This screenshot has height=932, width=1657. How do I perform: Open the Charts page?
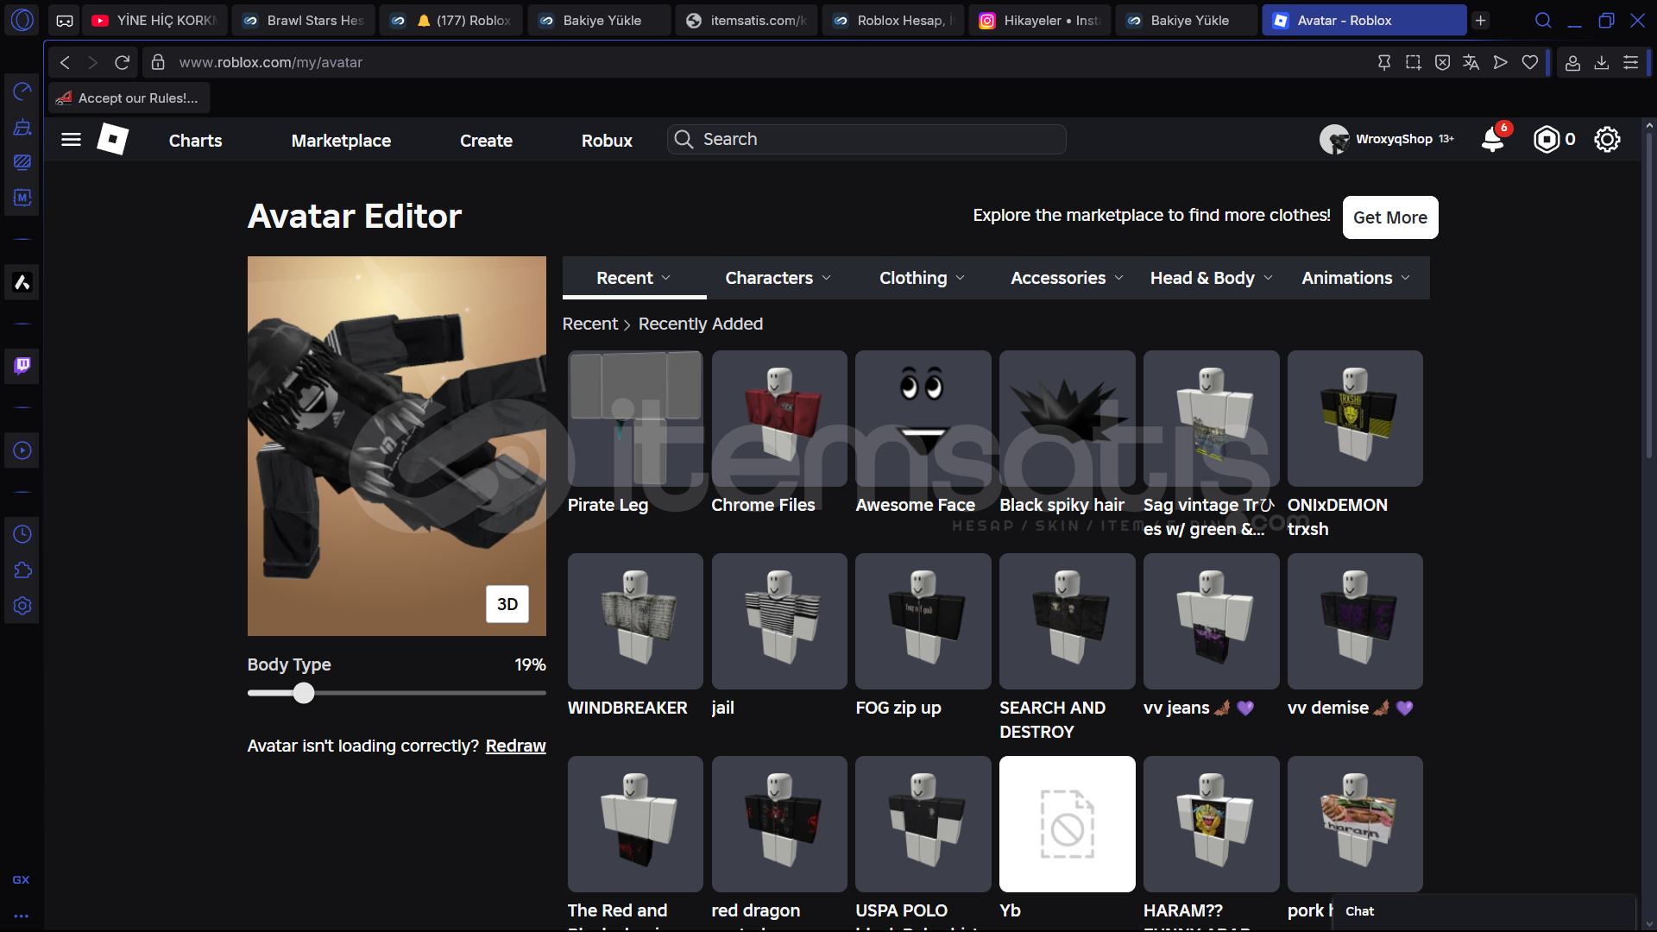pyautogui.click(x=195, y=141)
